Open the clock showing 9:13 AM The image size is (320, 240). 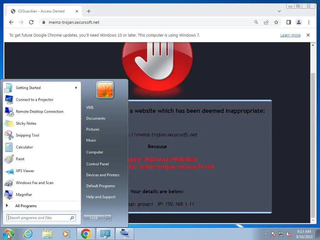304,234
